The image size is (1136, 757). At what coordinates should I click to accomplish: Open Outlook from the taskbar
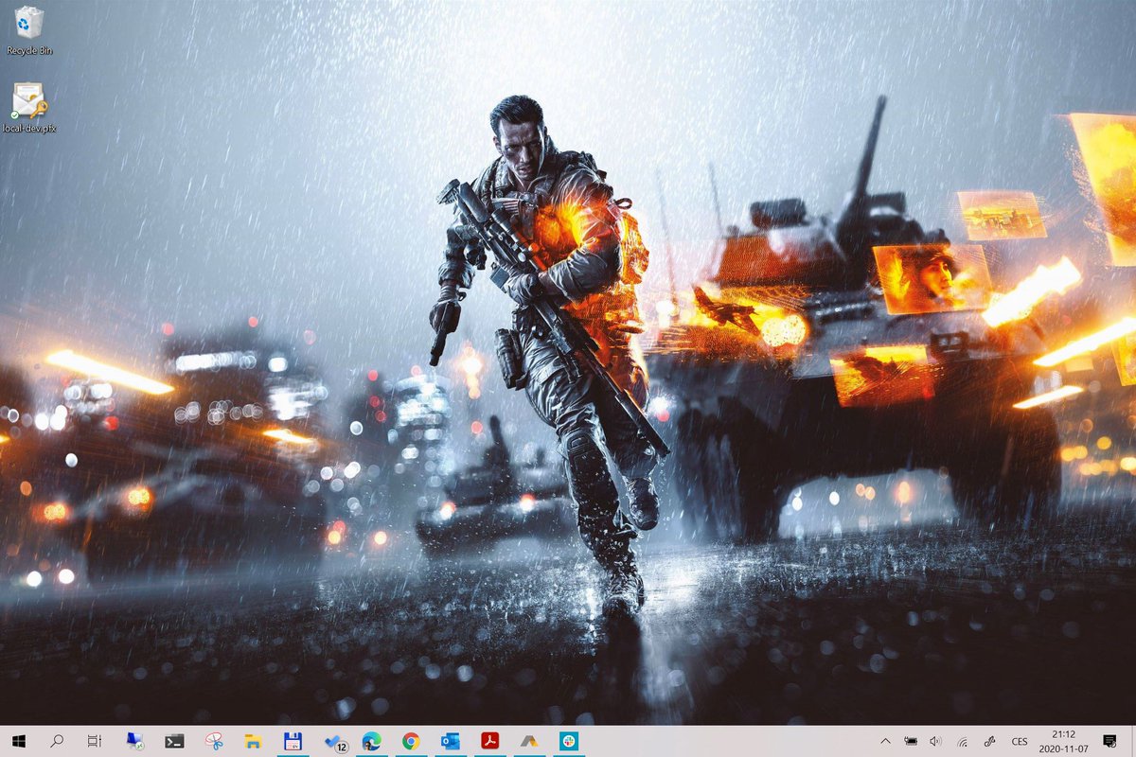pos(451,741)
